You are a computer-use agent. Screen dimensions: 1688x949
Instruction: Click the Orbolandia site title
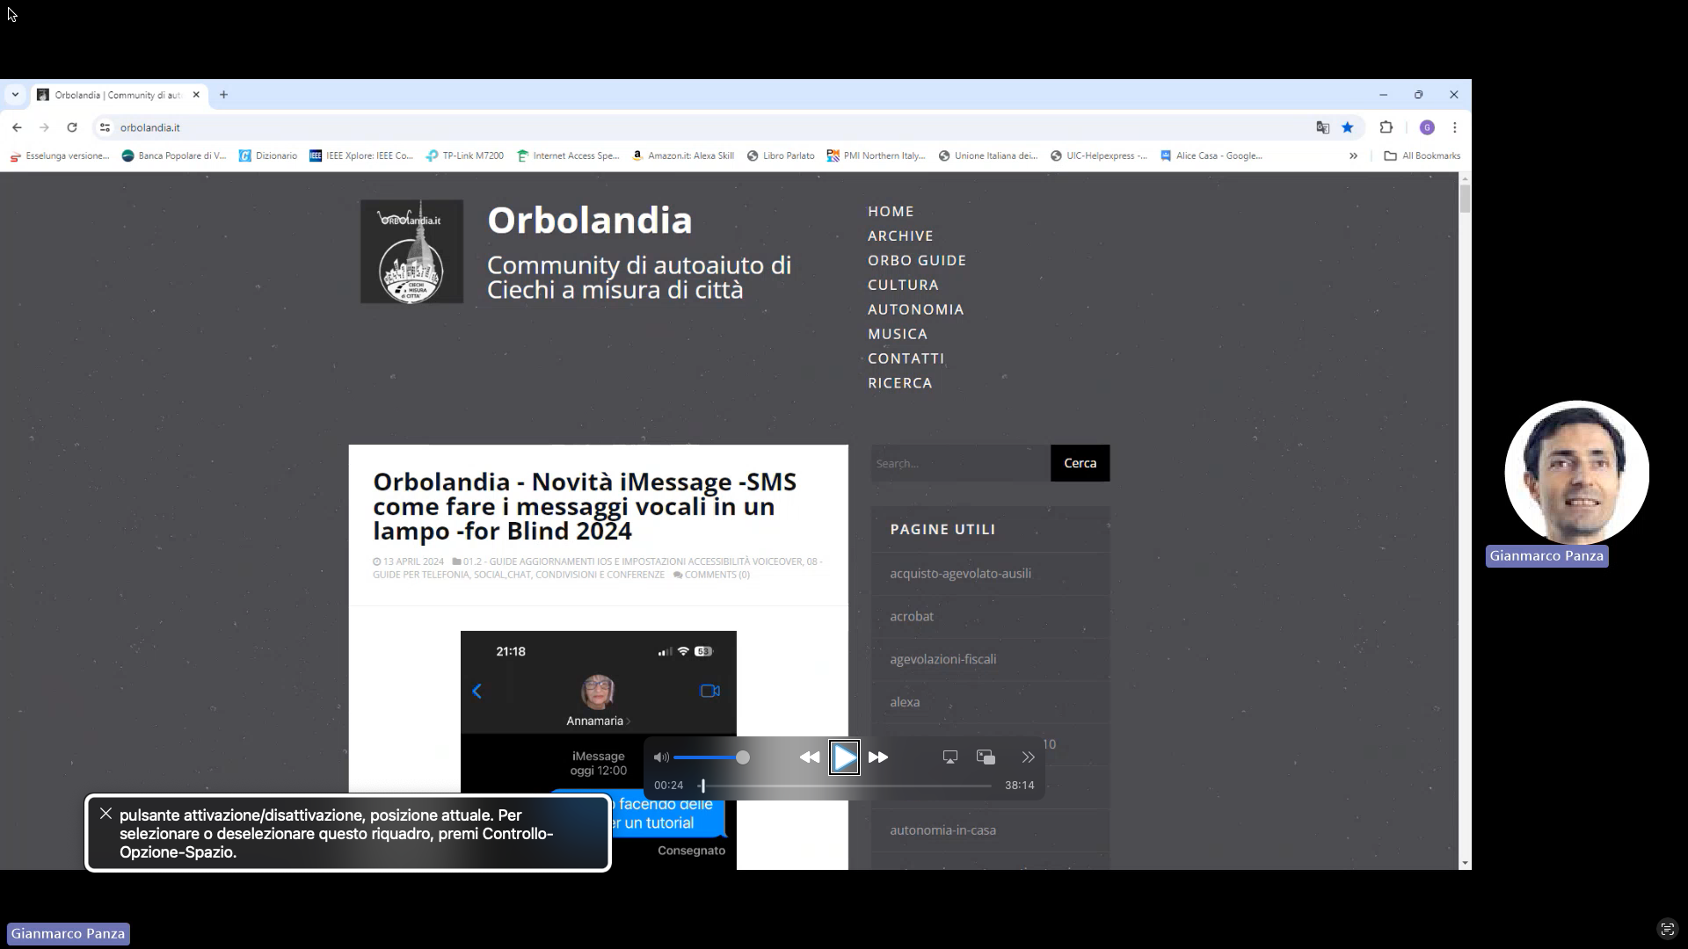pyautogui.click(x=590, y=220)
